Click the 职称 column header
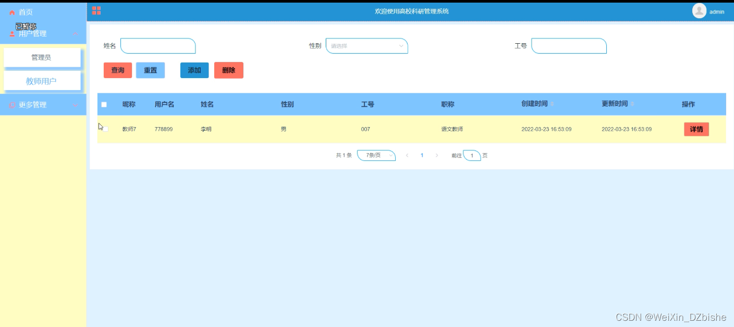The width and height of the screenshot is (734, 327). pos(448,105)
